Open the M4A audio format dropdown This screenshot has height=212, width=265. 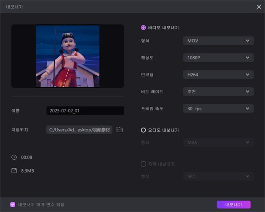tap(218, 142)
